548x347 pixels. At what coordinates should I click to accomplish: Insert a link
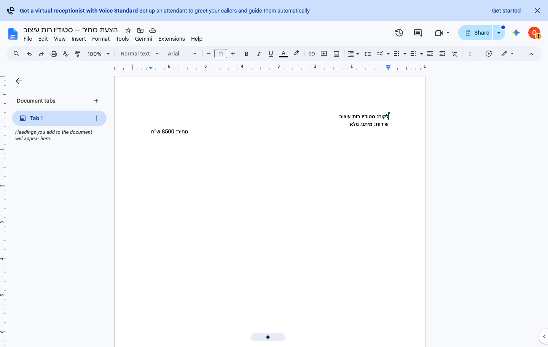pos(312,54)
